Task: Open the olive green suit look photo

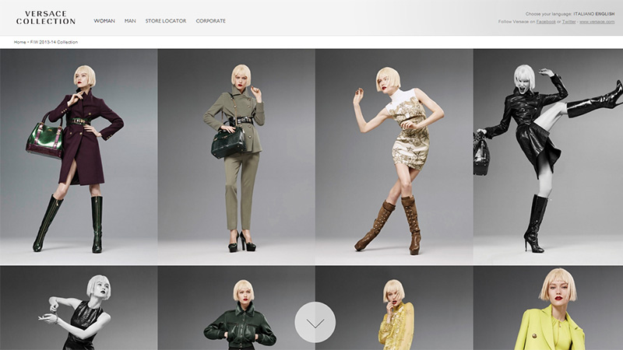Action: [x=236, y=156]
